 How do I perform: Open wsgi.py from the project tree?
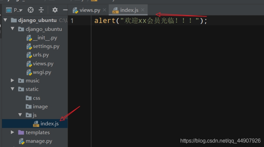click(42, 72)
